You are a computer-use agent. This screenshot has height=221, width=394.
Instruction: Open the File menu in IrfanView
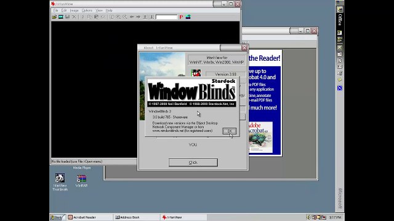(x=55, y=10)
